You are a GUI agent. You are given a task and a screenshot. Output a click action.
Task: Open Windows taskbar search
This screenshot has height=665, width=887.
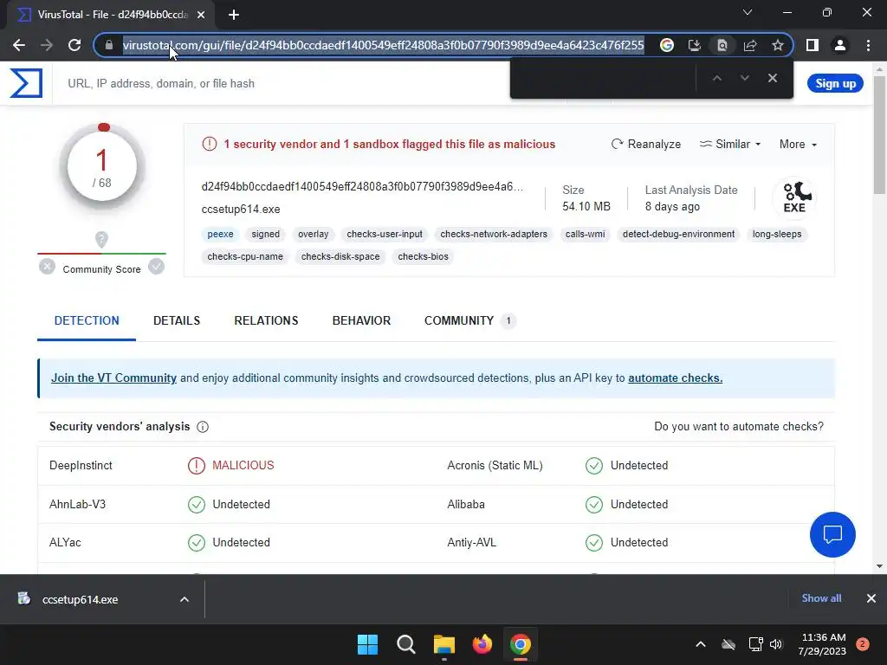[405, 644]
